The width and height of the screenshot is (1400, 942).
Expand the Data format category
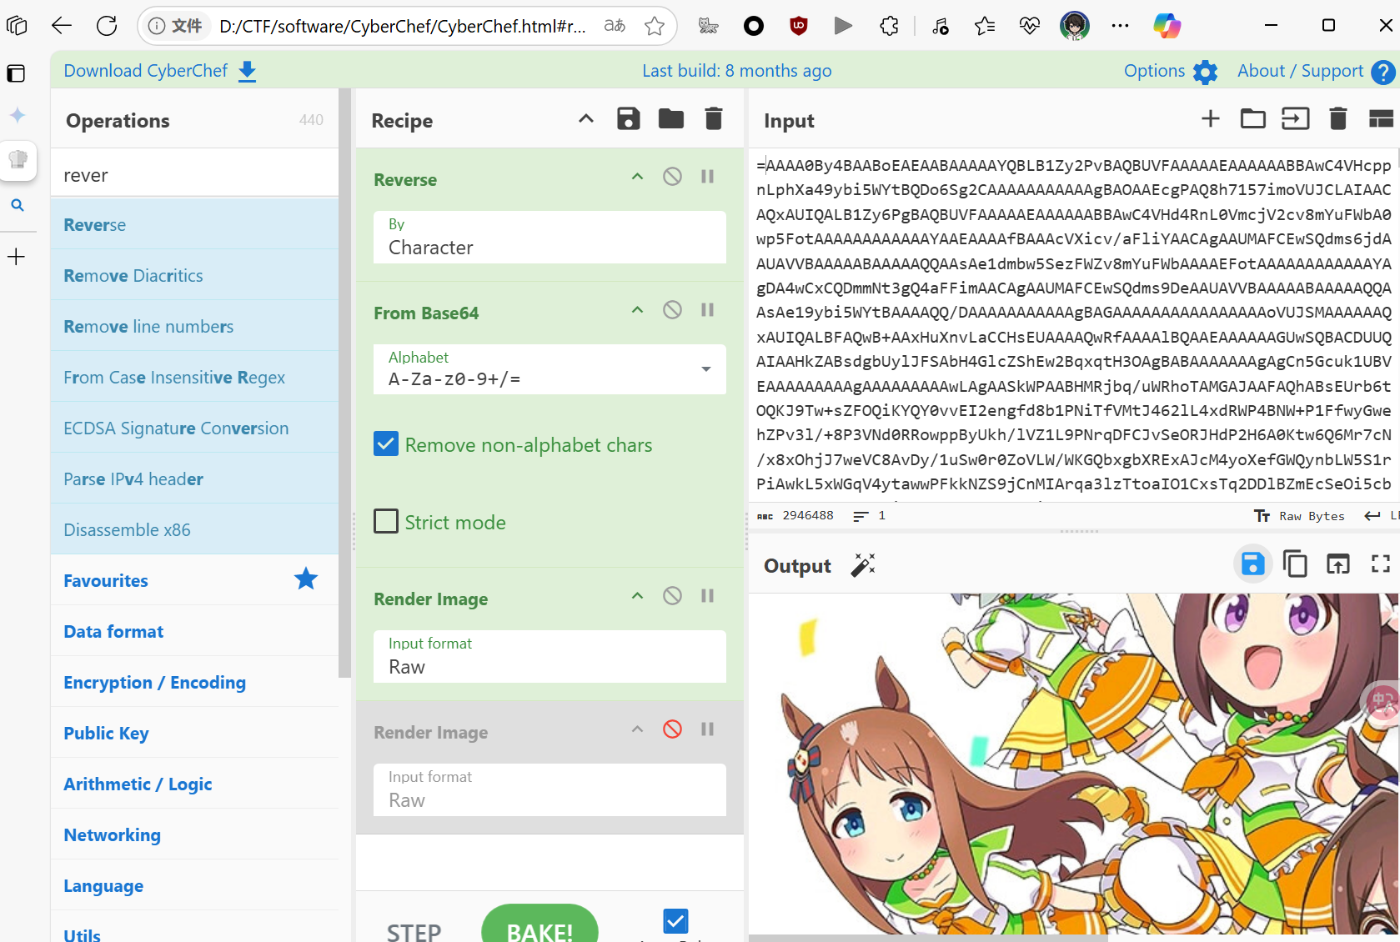pyautogui.click(x=194, y=631)
